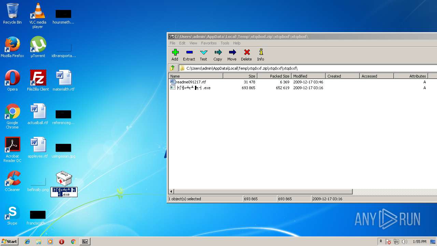Open the File menu in 7-Zip
437x246 pixels.
172,43
